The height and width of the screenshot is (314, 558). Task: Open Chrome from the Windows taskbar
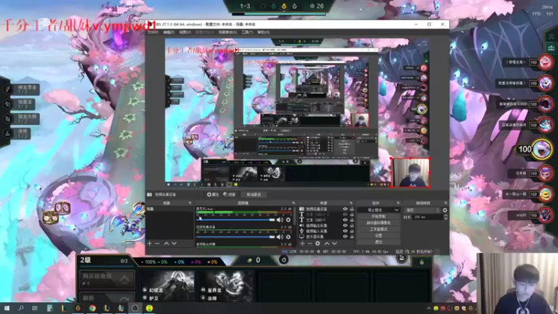(x=92, y=308)
